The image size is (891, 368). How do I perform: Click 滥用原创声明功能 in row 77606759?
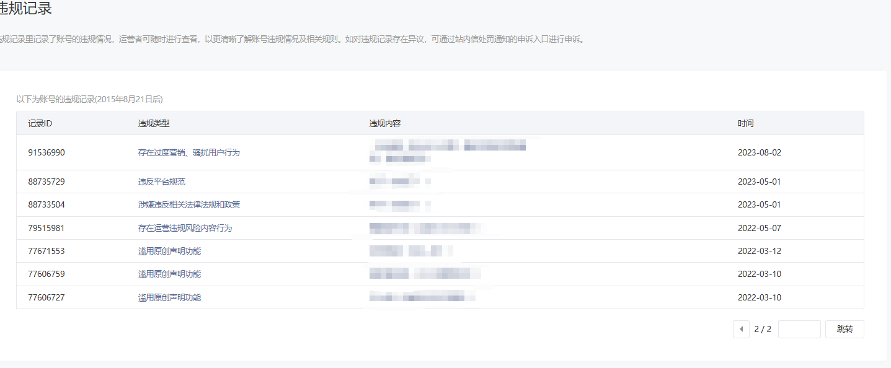click(x=169, y=274)
